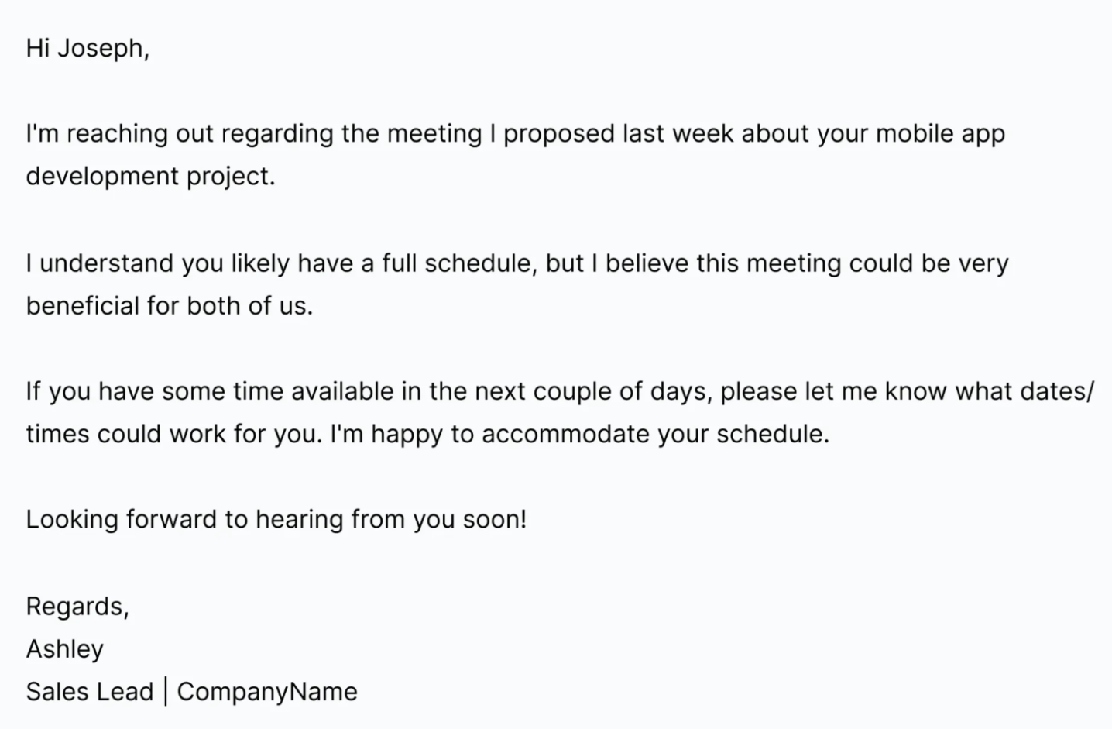Click the phrase "mobile app" in the email

click(940, 135)
